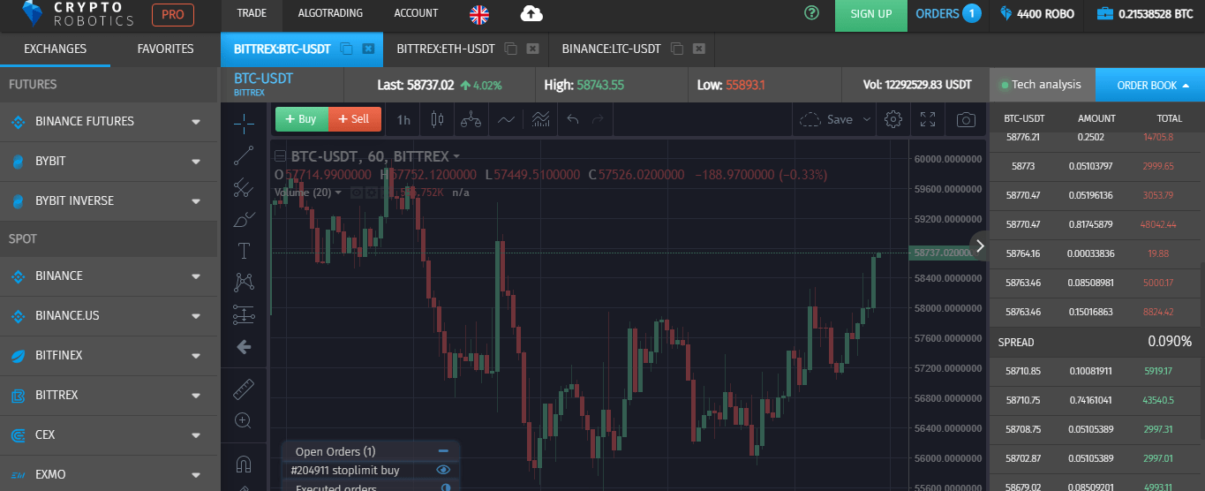This screenshot has height=491, width=1205.
Task: Open chart settings gear
Action: [893, 119]
